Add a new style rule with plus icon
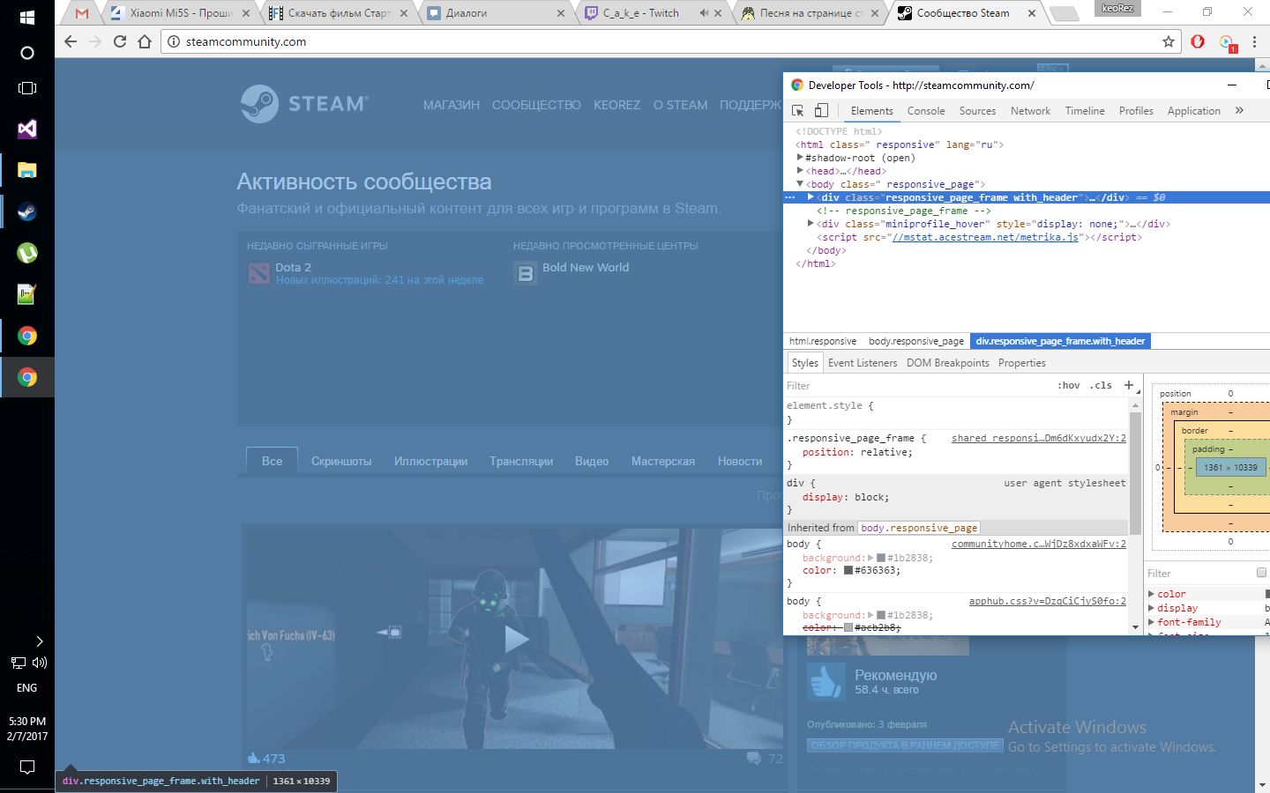Image resolution: width=1270 pixels, height=793 pixels. point(1128,385)
